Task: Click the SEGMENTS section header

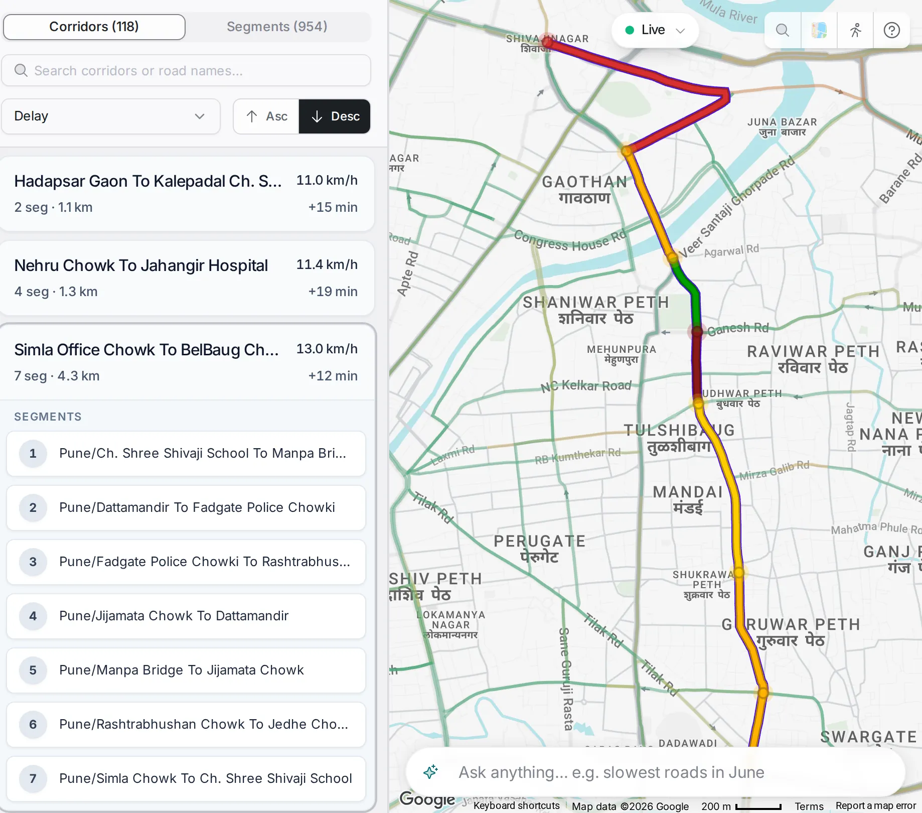Action: [48, 417]
